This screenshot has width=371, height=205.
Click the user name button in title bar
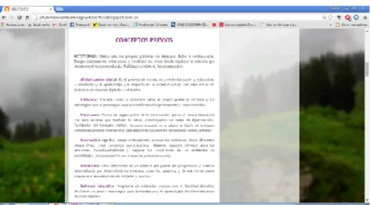[x=335, y=8]
